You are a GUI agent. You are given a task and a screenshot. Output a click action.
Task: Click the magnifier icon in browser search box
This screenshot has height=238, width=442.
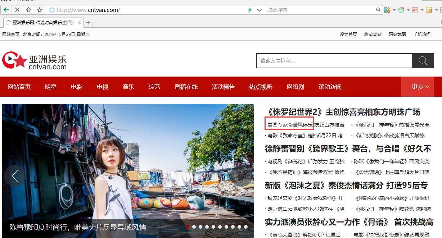378,10
